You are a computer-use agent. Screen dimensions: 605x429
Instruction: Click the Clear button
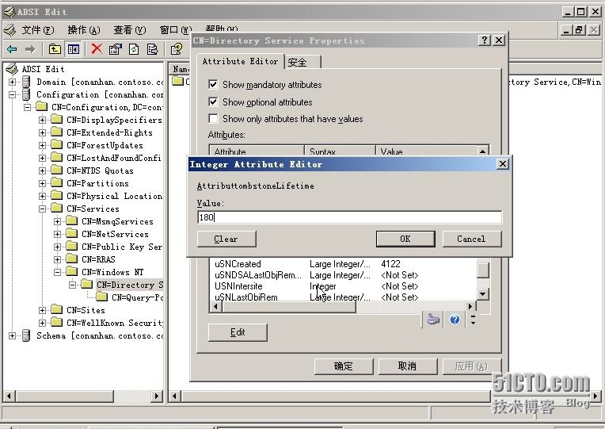[x=226, y=239]
